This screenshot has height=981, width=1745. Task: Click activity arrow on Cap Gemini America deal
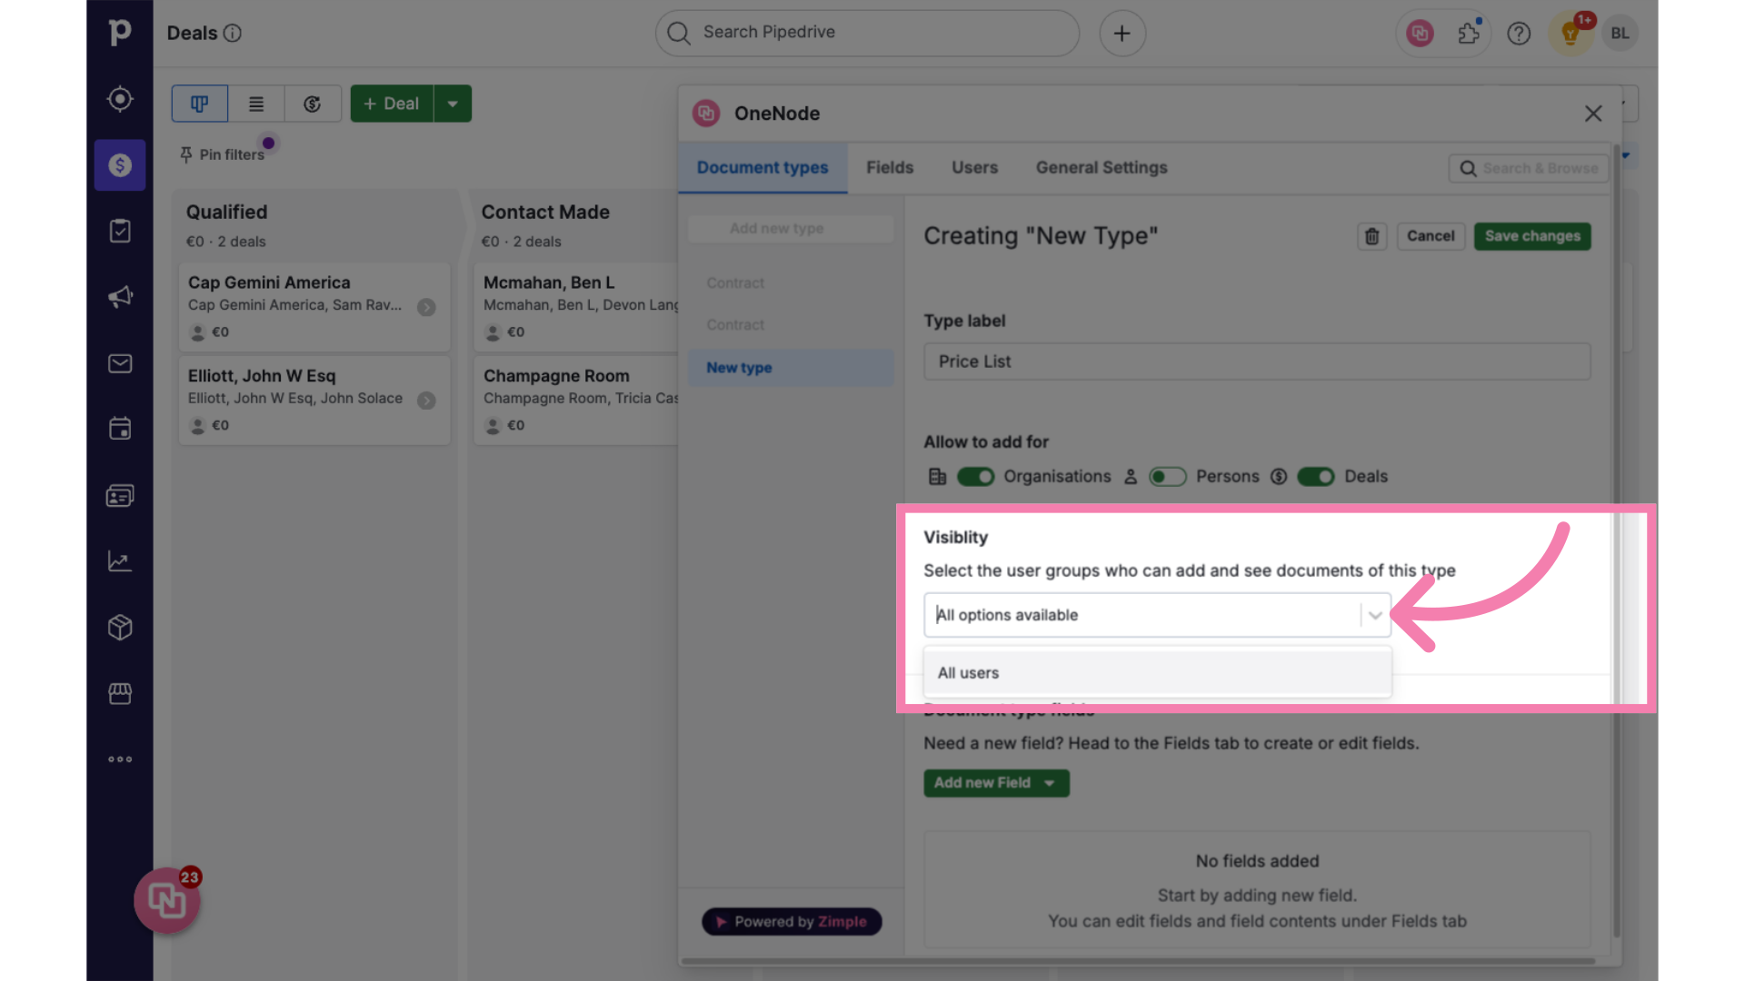(x=426, y=307)
